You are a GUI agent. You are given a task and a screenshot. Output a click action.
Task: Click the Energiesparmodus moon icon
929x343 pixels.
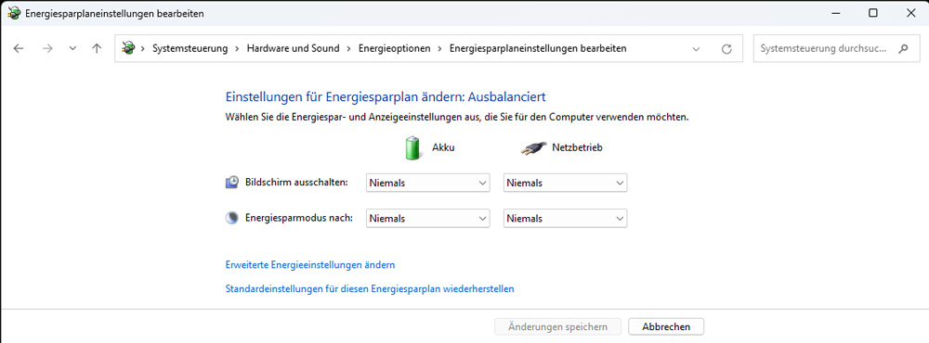point(231,218)
